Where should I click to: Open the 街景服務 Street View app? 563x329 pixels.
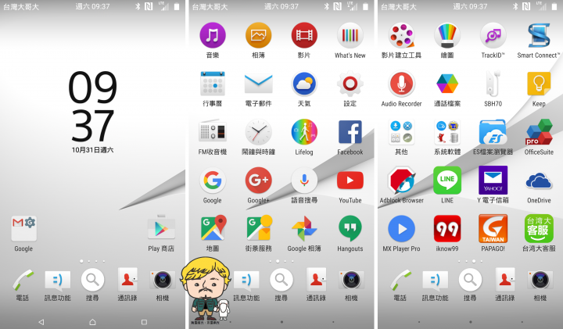tap(260, 228)
